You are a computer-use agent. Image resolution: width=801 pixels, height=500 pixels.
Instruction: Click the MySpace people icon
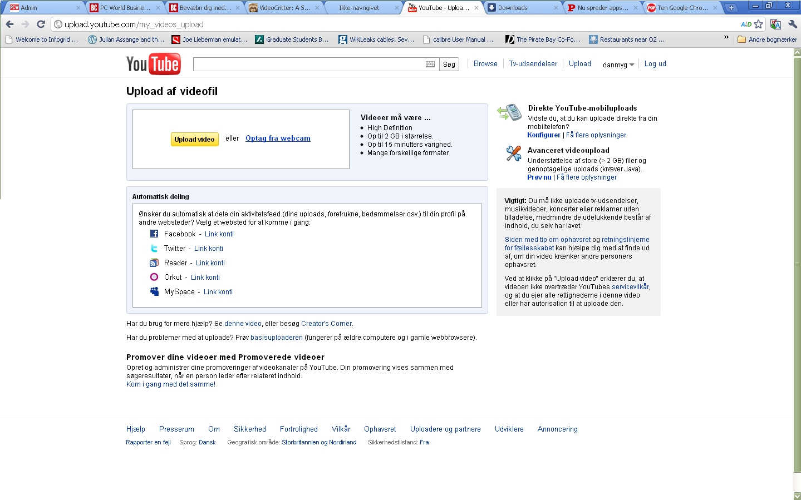tap(154, 291)
